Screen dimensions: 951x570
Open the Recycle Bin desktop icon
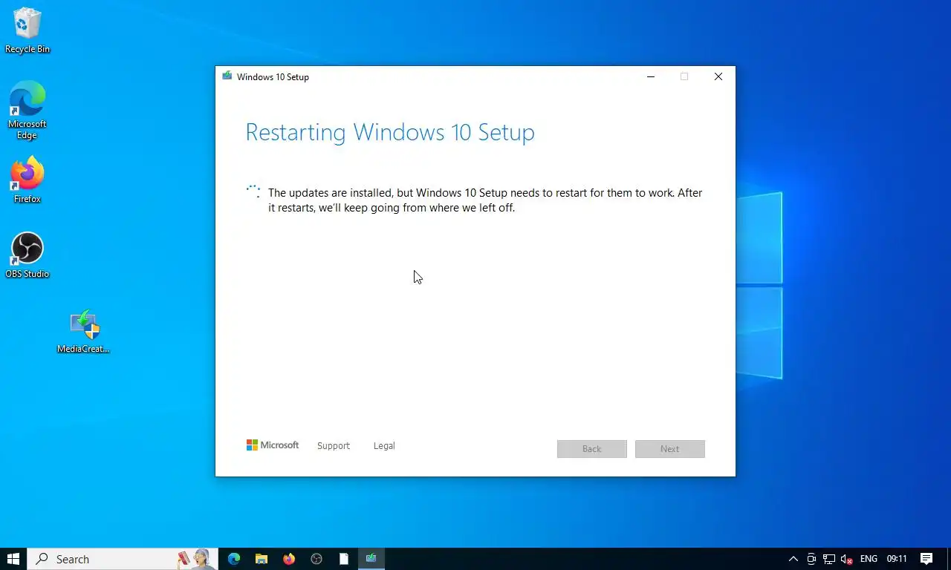(x=27, y=30)
